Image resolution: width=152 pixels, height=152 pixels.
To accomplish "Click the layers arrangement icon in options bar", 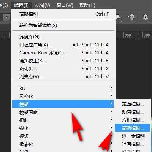I will pyautogui.click(x=131, y=17).
